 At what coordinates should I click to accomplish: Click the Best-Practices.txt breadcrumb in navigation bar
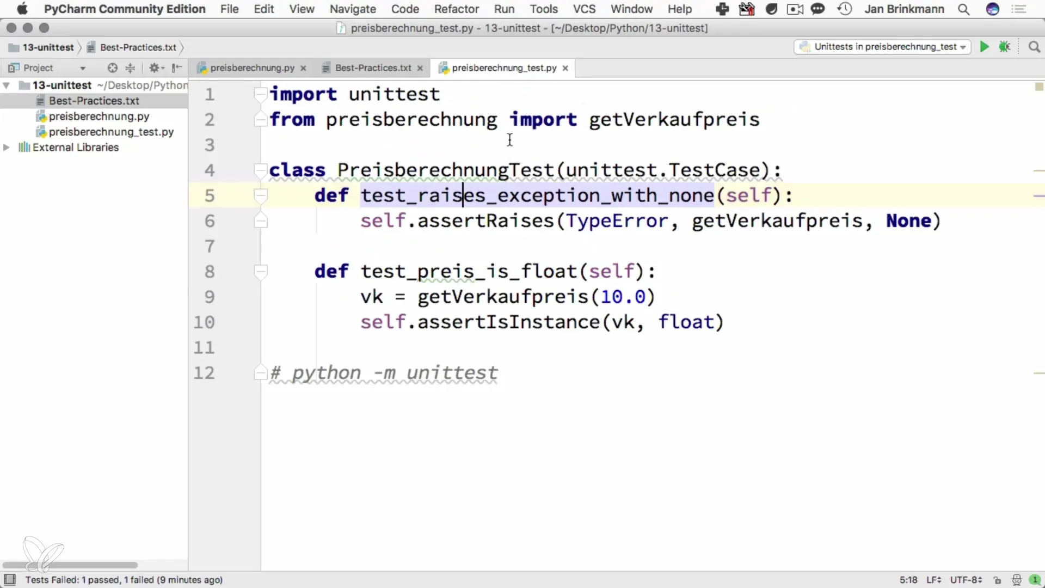click(132, 47)
